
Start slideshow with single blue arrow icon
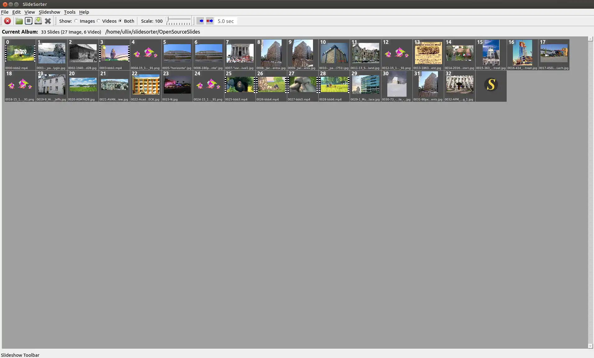201,21
